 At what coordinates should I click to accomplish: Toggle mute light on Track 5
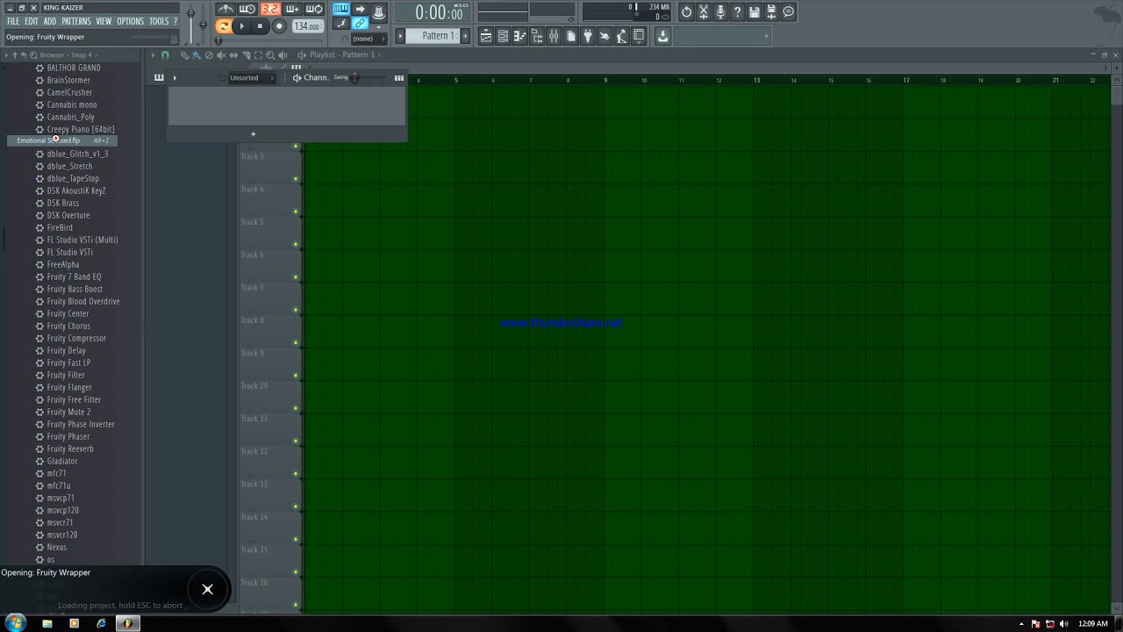point(296,244)
